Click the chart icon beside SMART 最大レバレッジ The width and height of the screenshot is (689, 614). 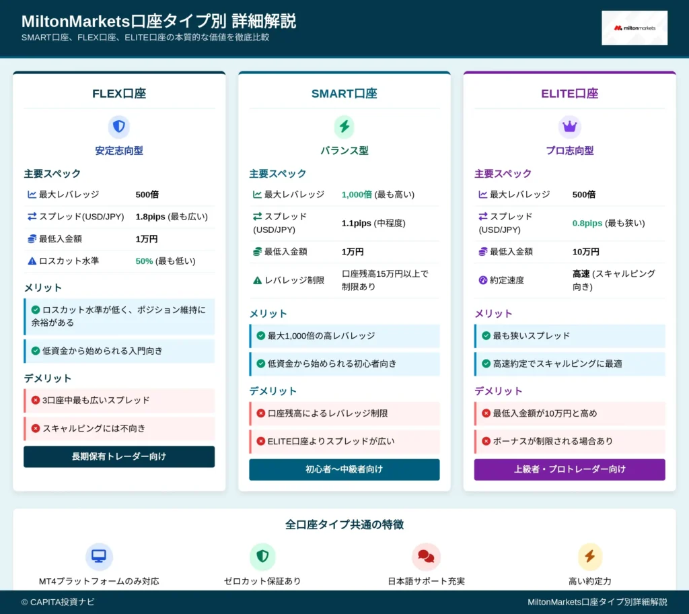(257, 195)
